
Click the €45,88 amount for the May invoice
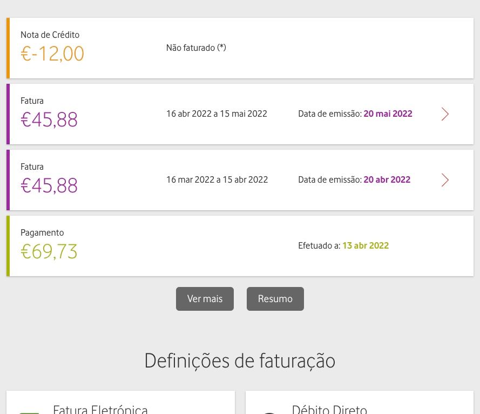(49, 120)
